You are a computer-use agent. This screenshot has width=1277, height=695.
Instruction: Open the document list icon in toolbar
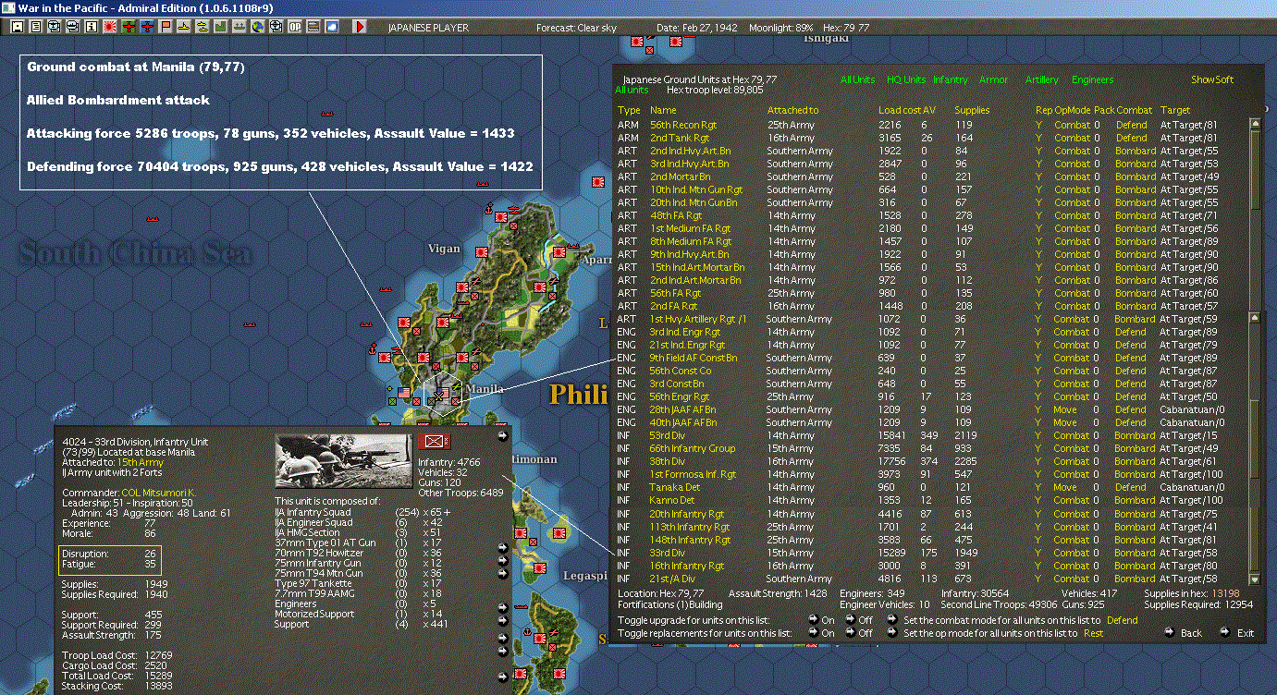click(35, 26)
